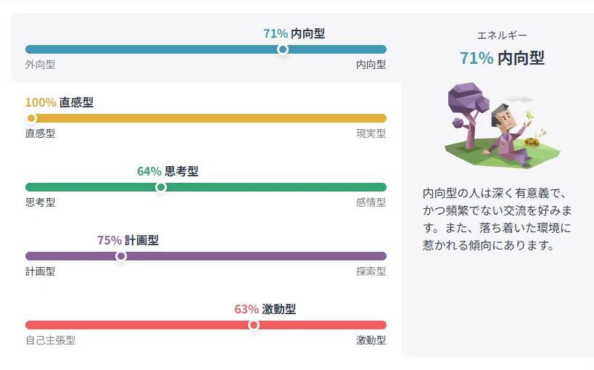Click the 現実型 label
The image size is (594, 370).
point(371,133)
